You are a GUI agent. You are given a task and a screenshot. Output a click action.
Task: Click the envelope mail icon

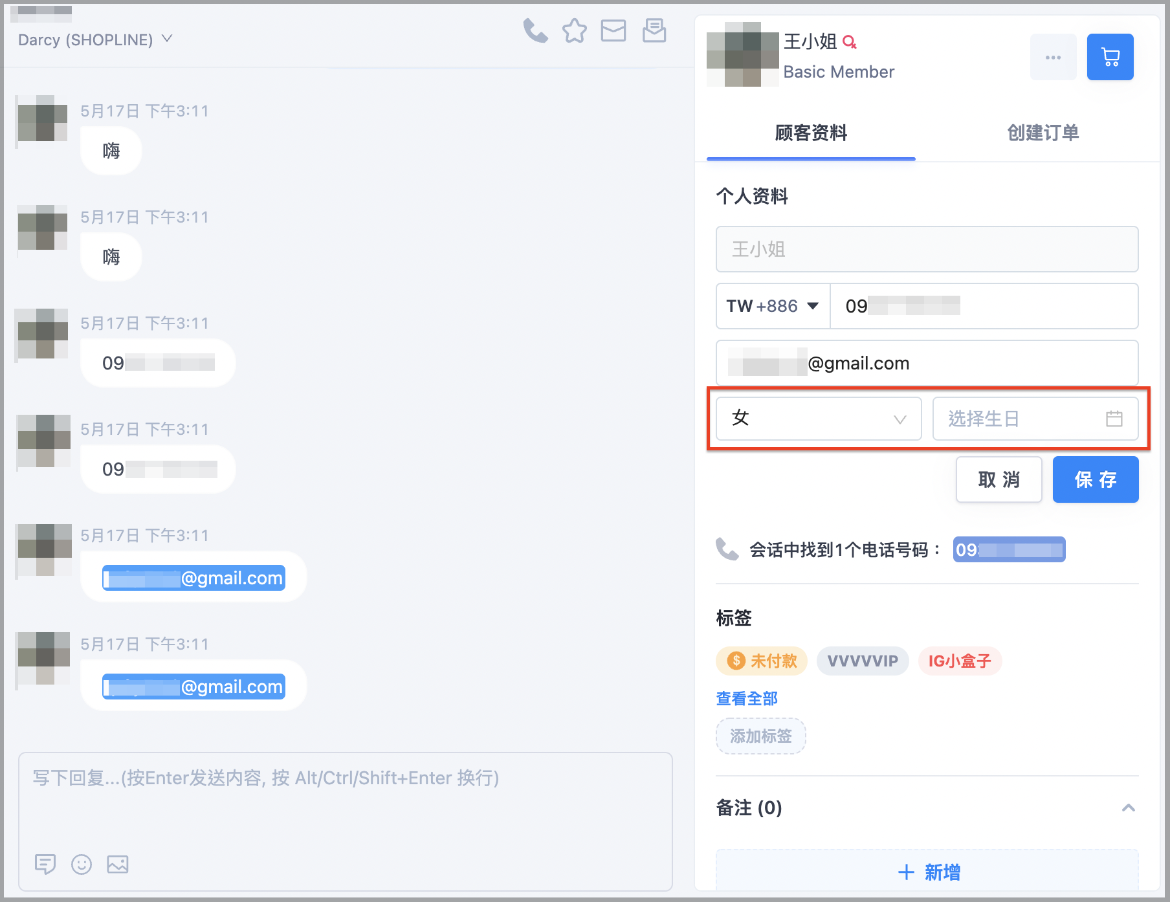pos(613,30)
